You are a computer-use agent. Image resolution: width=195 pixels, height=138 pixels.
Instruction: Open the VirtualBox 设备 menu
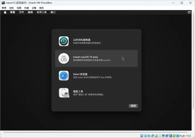pos(34,8)
